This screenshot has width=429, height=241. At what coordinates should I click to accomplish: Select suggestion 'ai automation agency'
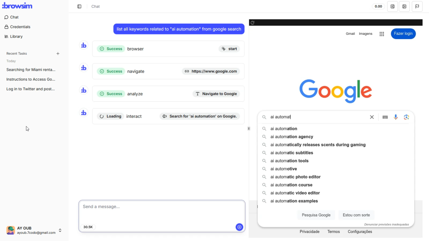pyautogui.click(x=336, y=137)
